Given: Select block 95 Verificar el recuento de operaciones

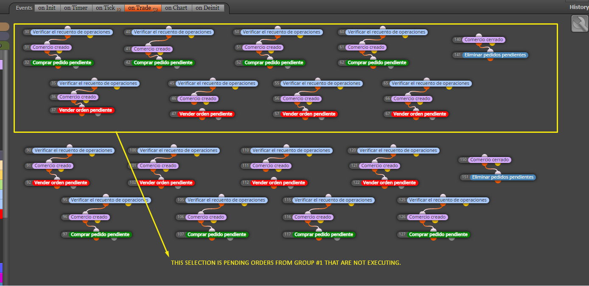Looking at the screenshot, I should click(x=106, y=200).
